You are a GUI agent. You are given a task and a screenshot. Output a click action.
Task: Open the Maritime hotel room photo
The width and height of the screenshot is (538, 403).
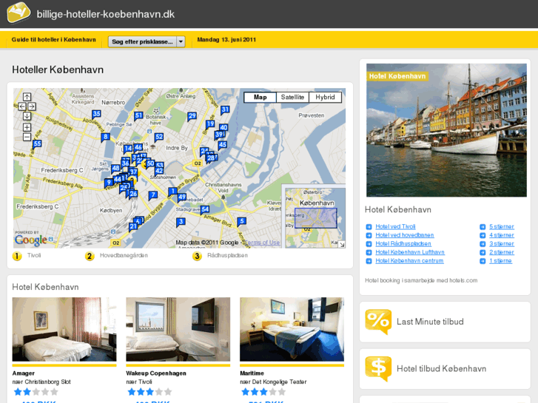[292, 329]
